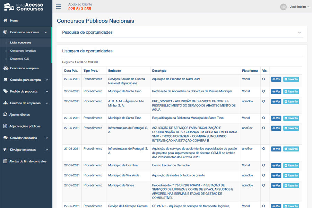This screenshot has width=312, height=208.
Task: Click Vis. circle for Biblioteca Municipal row
Action: [x=263, y=118]
